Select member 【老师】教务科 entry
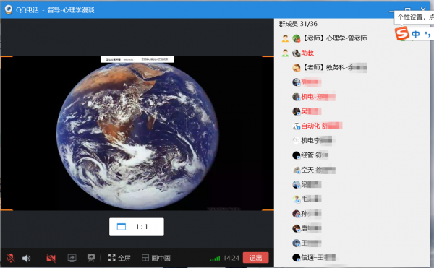434x268 pixels. pos(329,67)
